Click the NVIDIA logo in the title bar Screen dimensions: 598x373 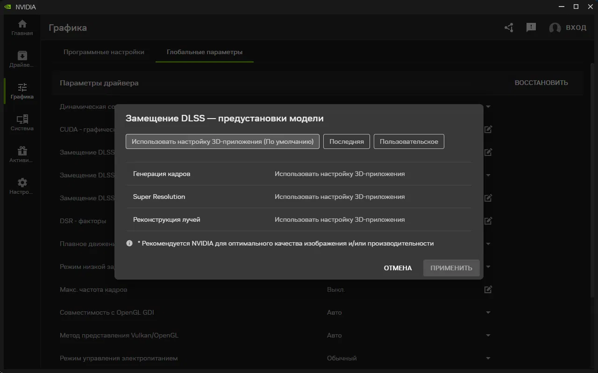click(x=7, y=7)
